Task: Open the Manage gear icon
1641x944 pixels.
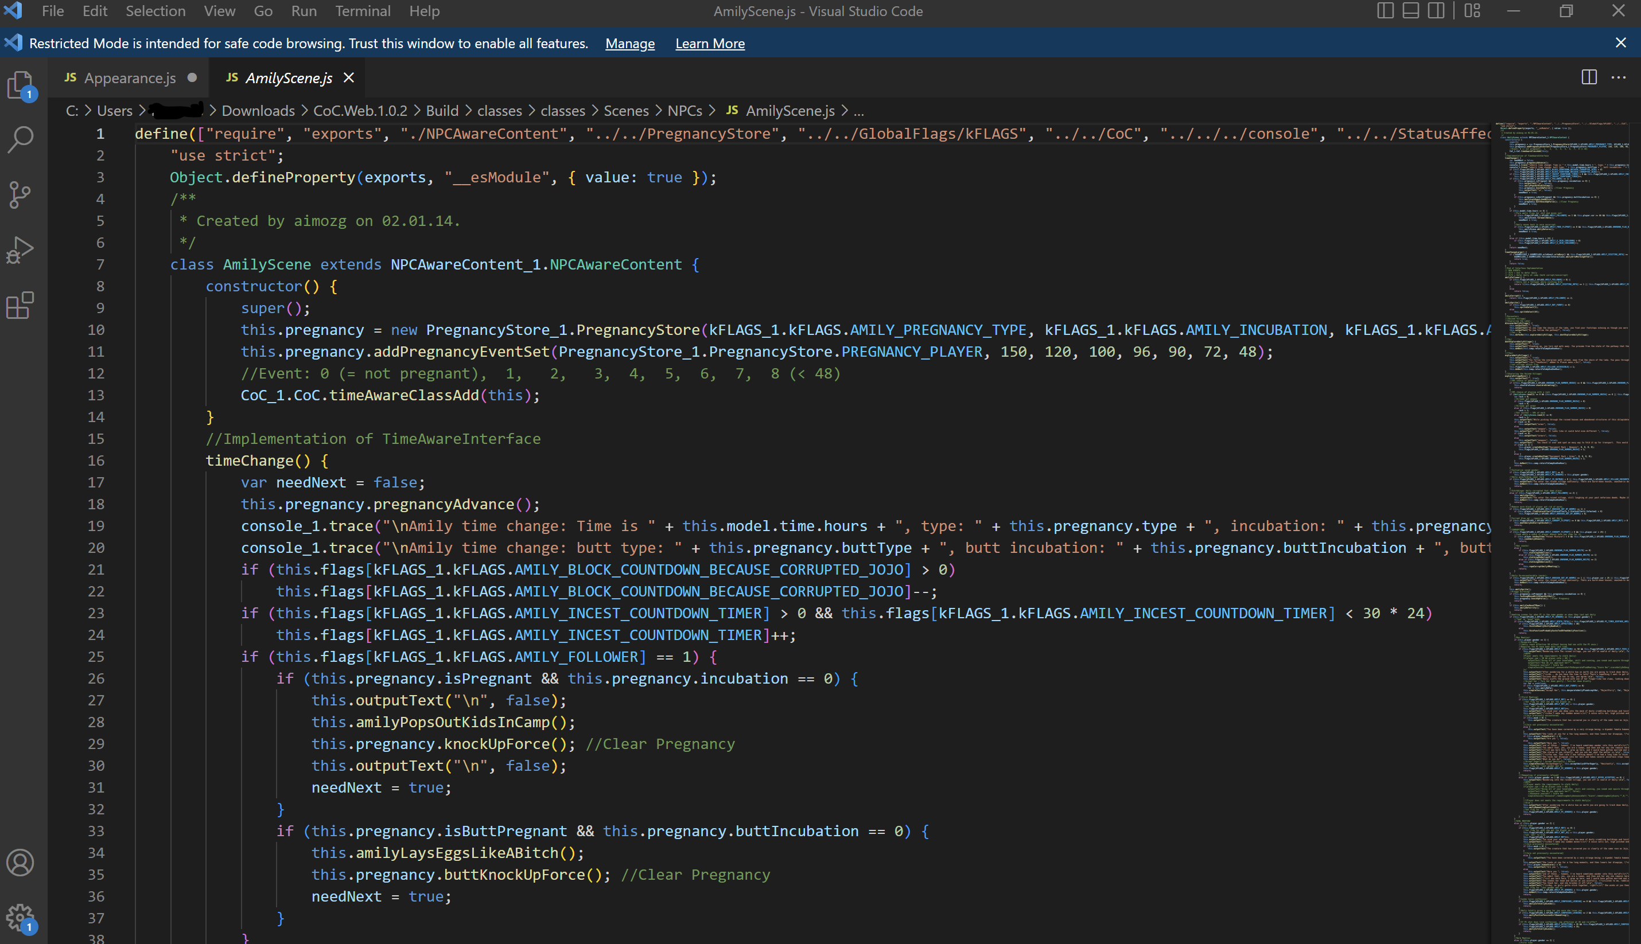Action: [x=20, y=917]
